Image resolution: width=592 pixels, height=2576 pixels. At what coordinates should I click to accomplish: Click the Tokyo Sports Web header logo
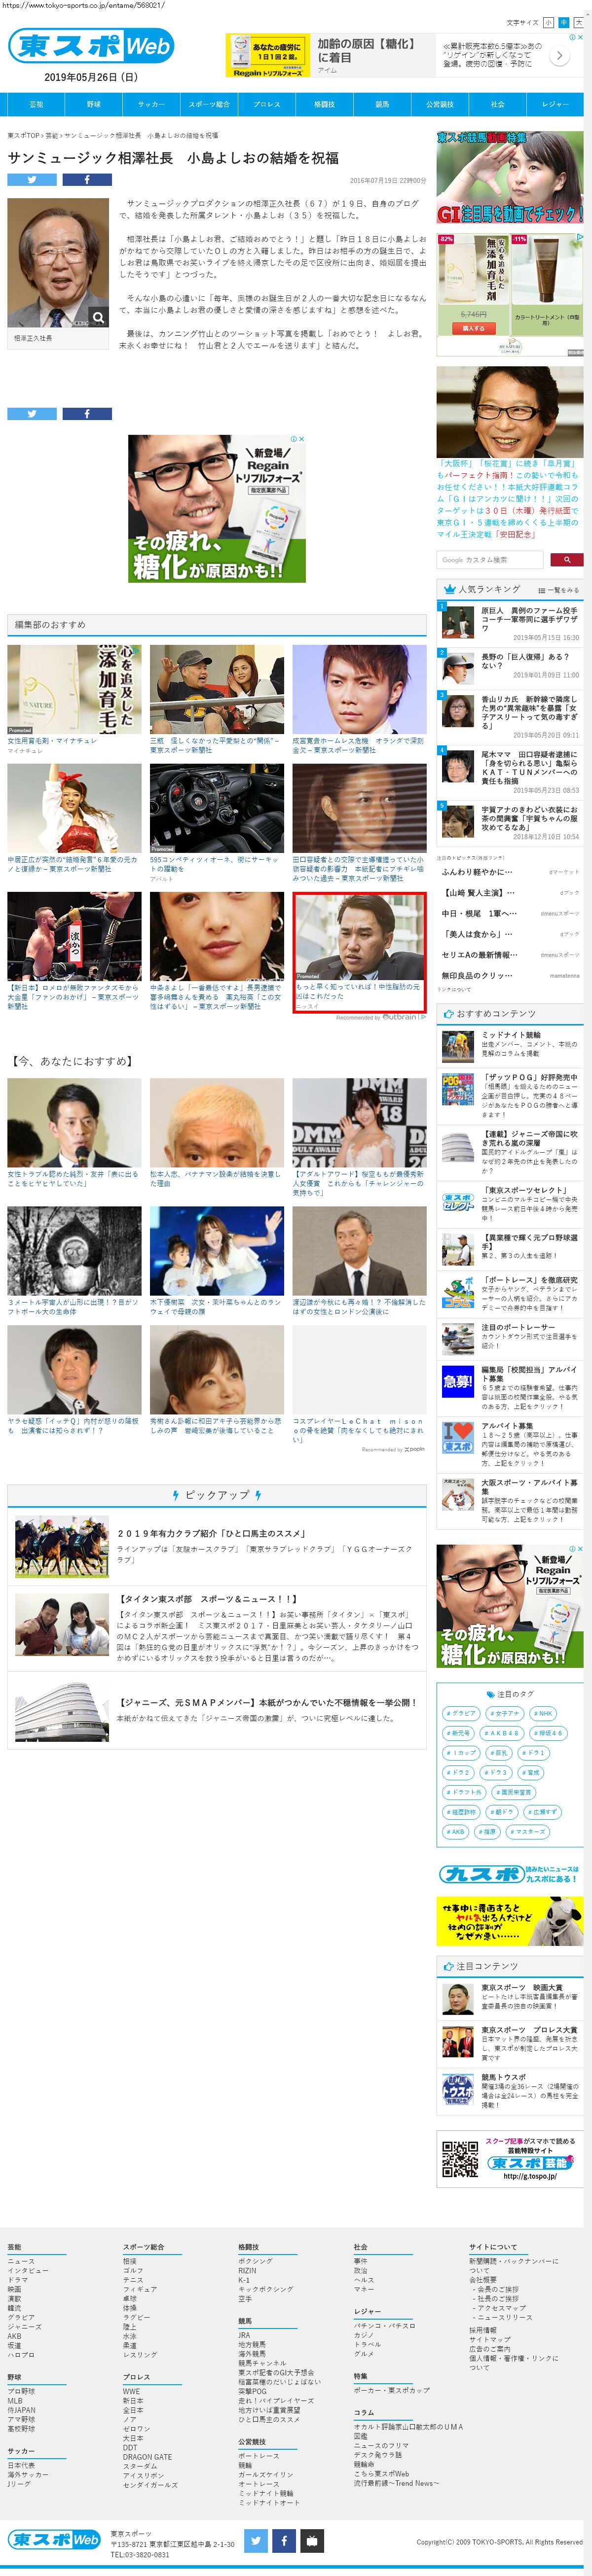(x=91, y=45)
